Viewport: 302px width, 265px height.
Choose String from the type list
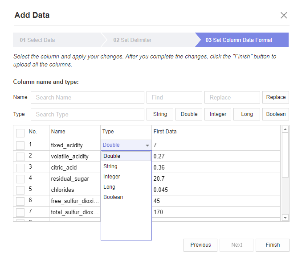[x=110, y=166]
